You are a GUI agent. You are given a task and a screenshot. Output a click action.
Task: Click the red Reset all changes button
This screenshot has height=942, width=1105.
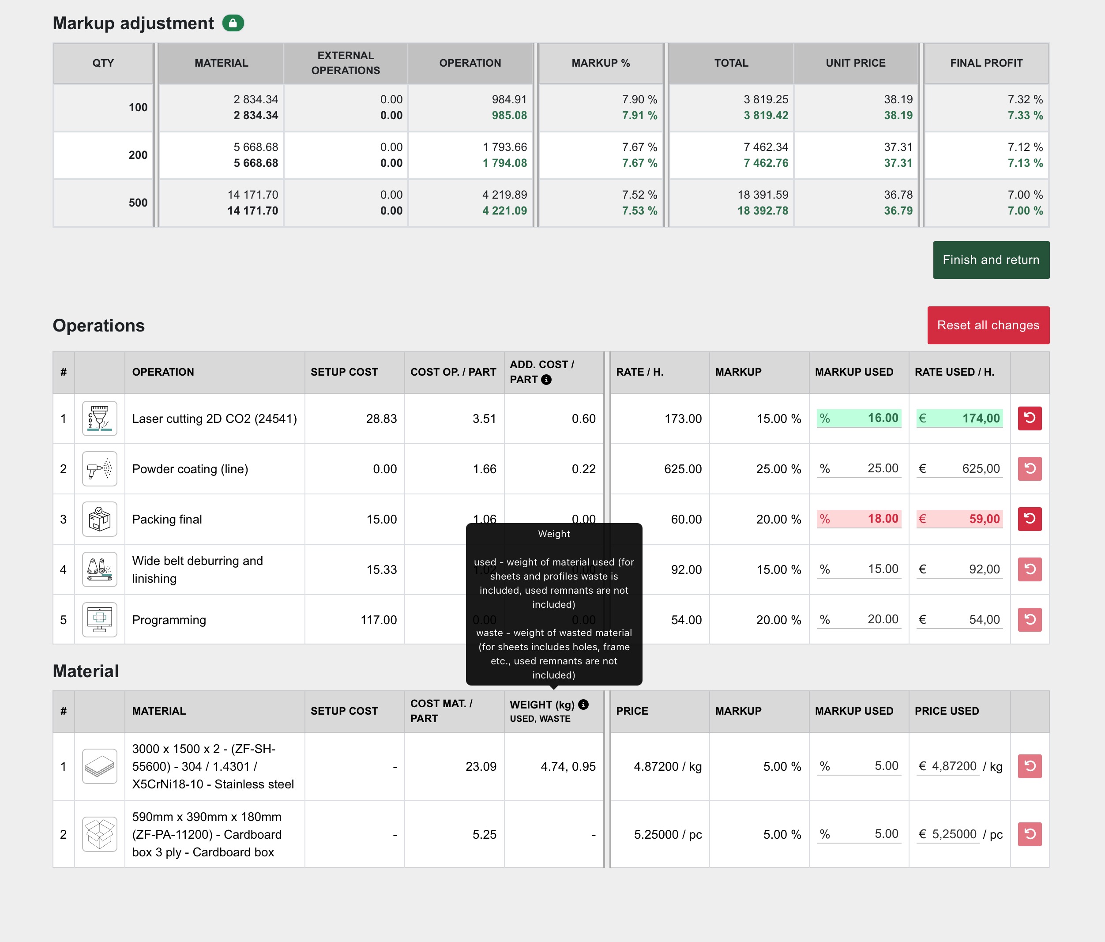coord(988,325)
